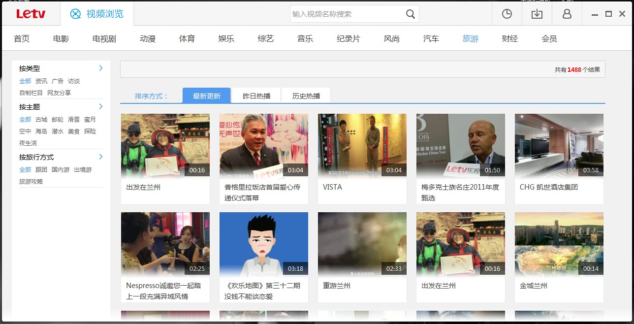Open the VISTA video thumbnail

(x=362, y=145)
